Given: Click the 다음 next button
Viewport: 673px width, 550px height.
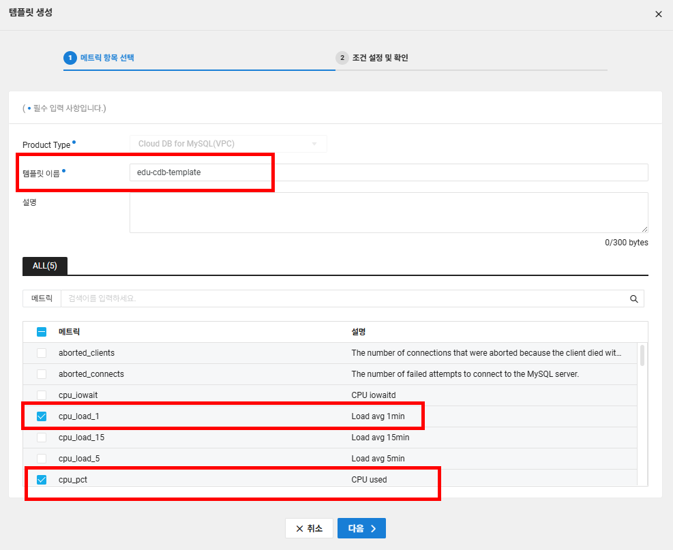Looking at the screenshot, I should click(361, 528).
